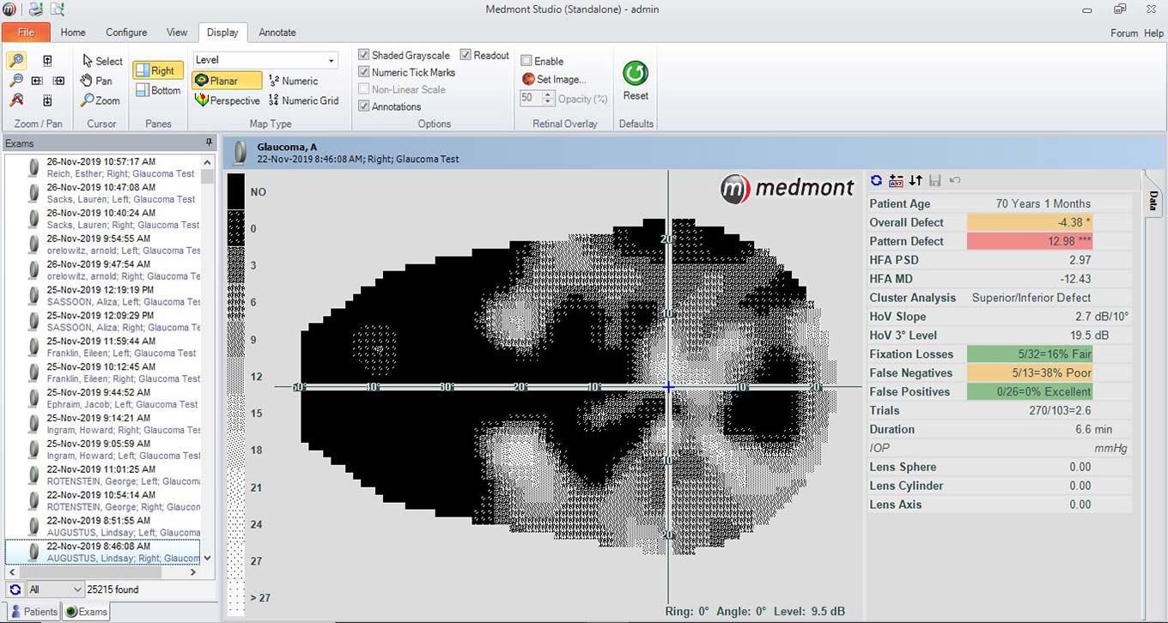Image resolution: width=1168 pixels, height=623 pixels.
Task: Click the blue refresh icon in the data panel
Action: pyautogui.click(x=876, y=180)
